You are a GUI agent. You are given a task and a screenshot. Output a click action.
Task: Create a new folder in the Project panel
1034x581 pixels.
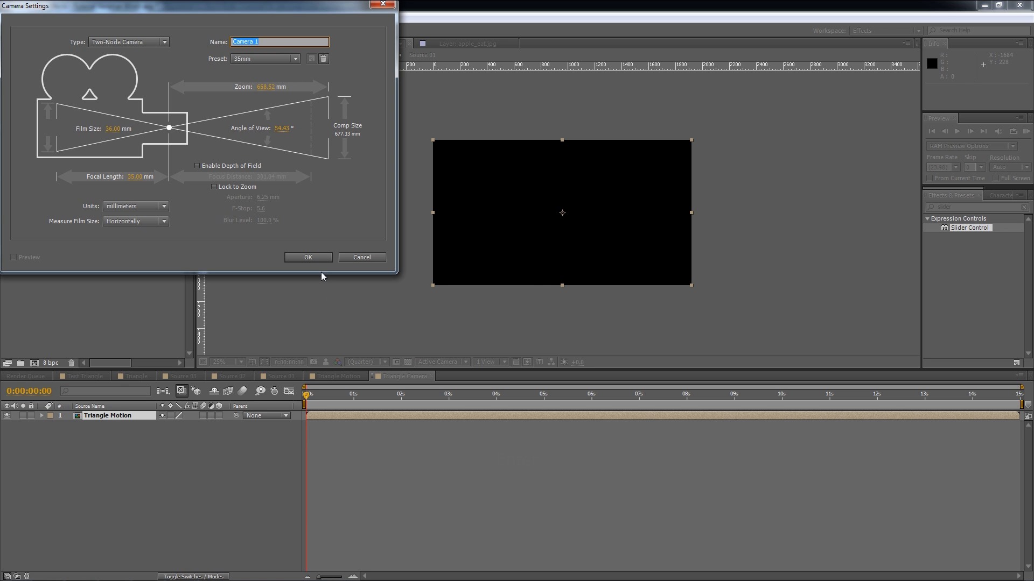click(20, 363)
